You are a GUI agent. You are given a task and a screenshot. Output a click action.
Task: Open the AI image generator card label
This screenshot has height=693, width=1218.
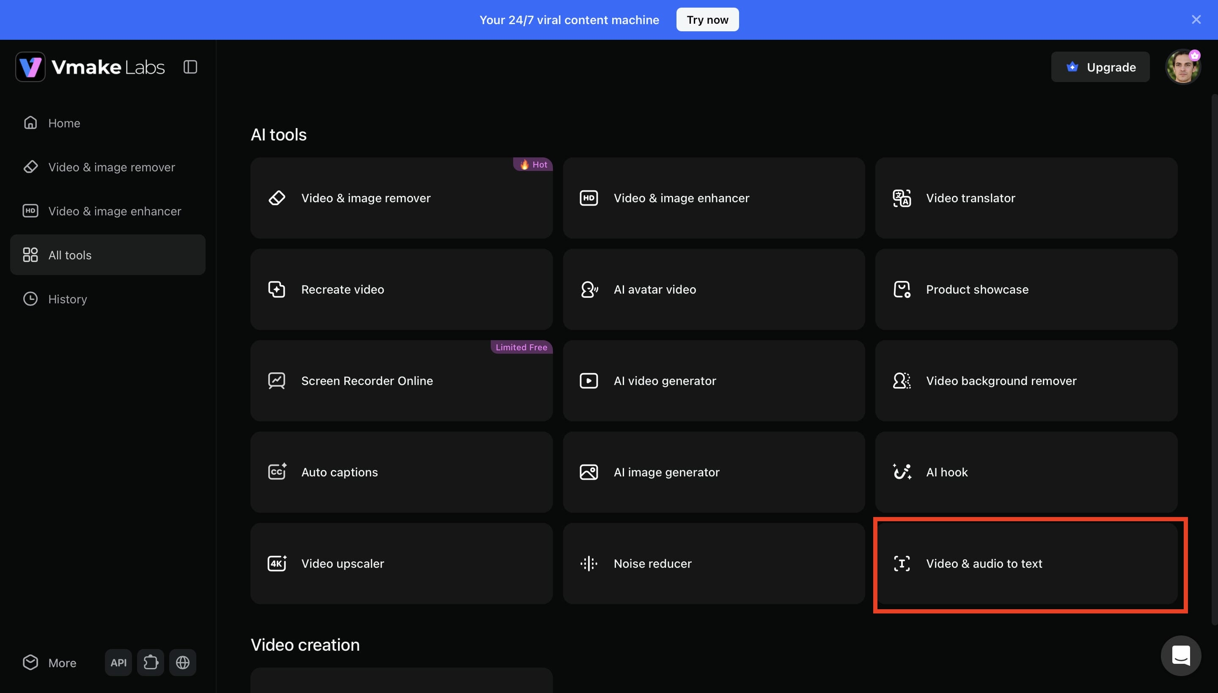pos(666,472)
